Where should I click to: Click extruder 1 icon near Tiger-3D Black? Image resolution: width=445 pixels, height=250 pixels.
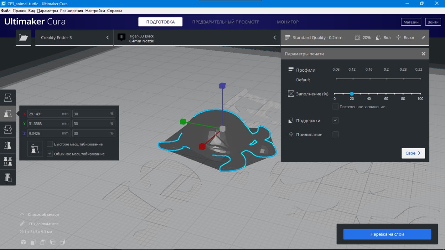[121, 38]
